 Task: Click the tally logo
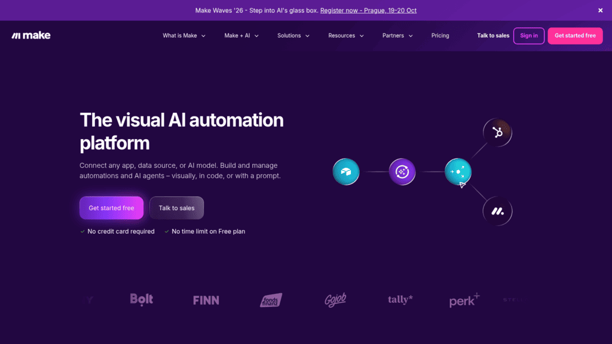(400, 300)
